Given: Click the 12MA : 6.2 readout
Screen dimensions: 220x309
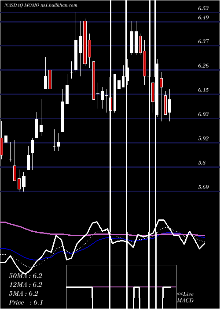Looking at the screenshot, I should tap(26, 285).
